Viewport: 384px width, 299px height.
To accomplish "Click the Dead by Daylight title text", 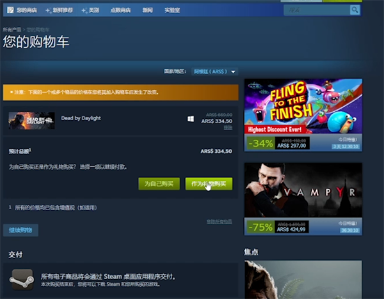I will tap(81, 118).
